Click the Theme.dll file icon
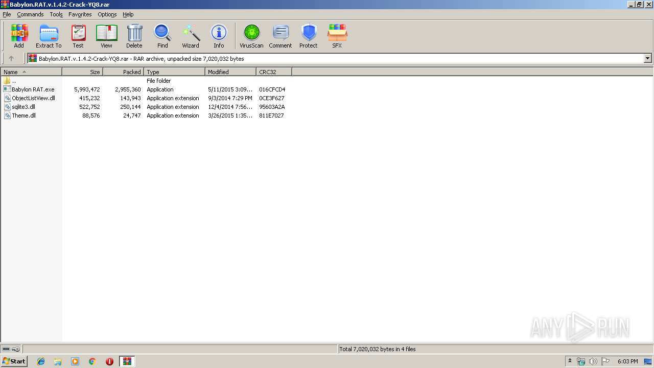Screen dimensions: 654x368 (x=7, y=116)
